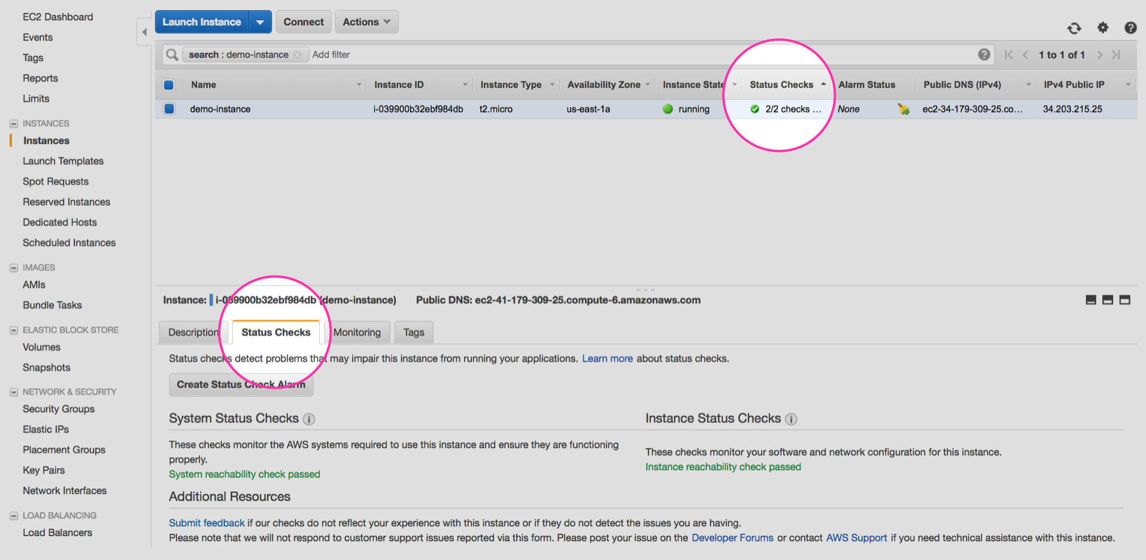Open the show/hide columns settings gear icon
The height and width of the screenshot is (560, 1146).
click(1103, 28)
